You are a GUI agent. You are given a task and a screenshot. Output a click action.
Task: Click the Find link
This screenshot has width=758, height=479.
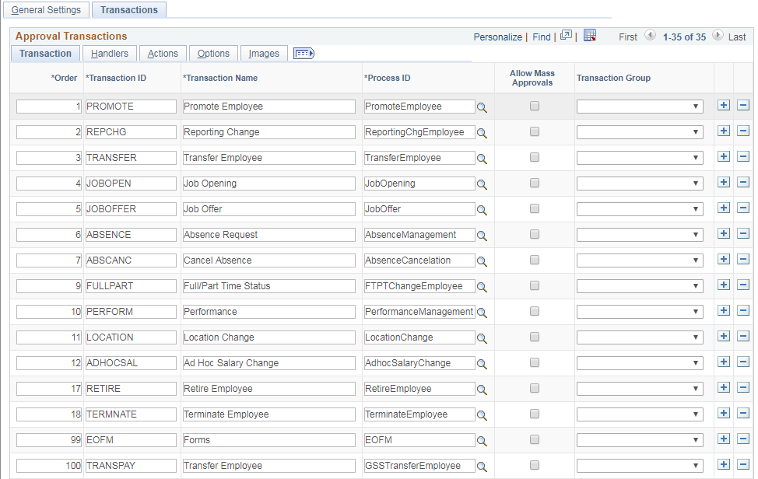pos(541,37)
